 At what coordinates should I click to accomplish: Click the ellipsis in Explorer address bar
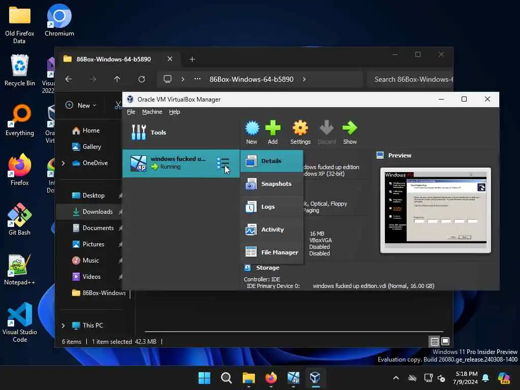point(198,79)
